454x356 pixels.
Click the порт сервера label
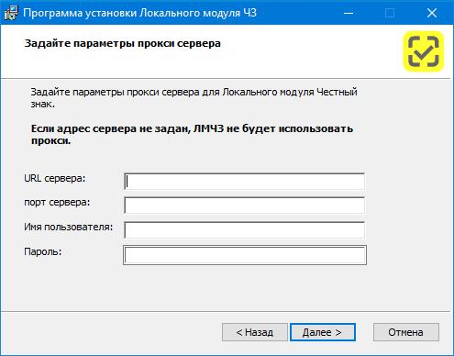point(57,203)
